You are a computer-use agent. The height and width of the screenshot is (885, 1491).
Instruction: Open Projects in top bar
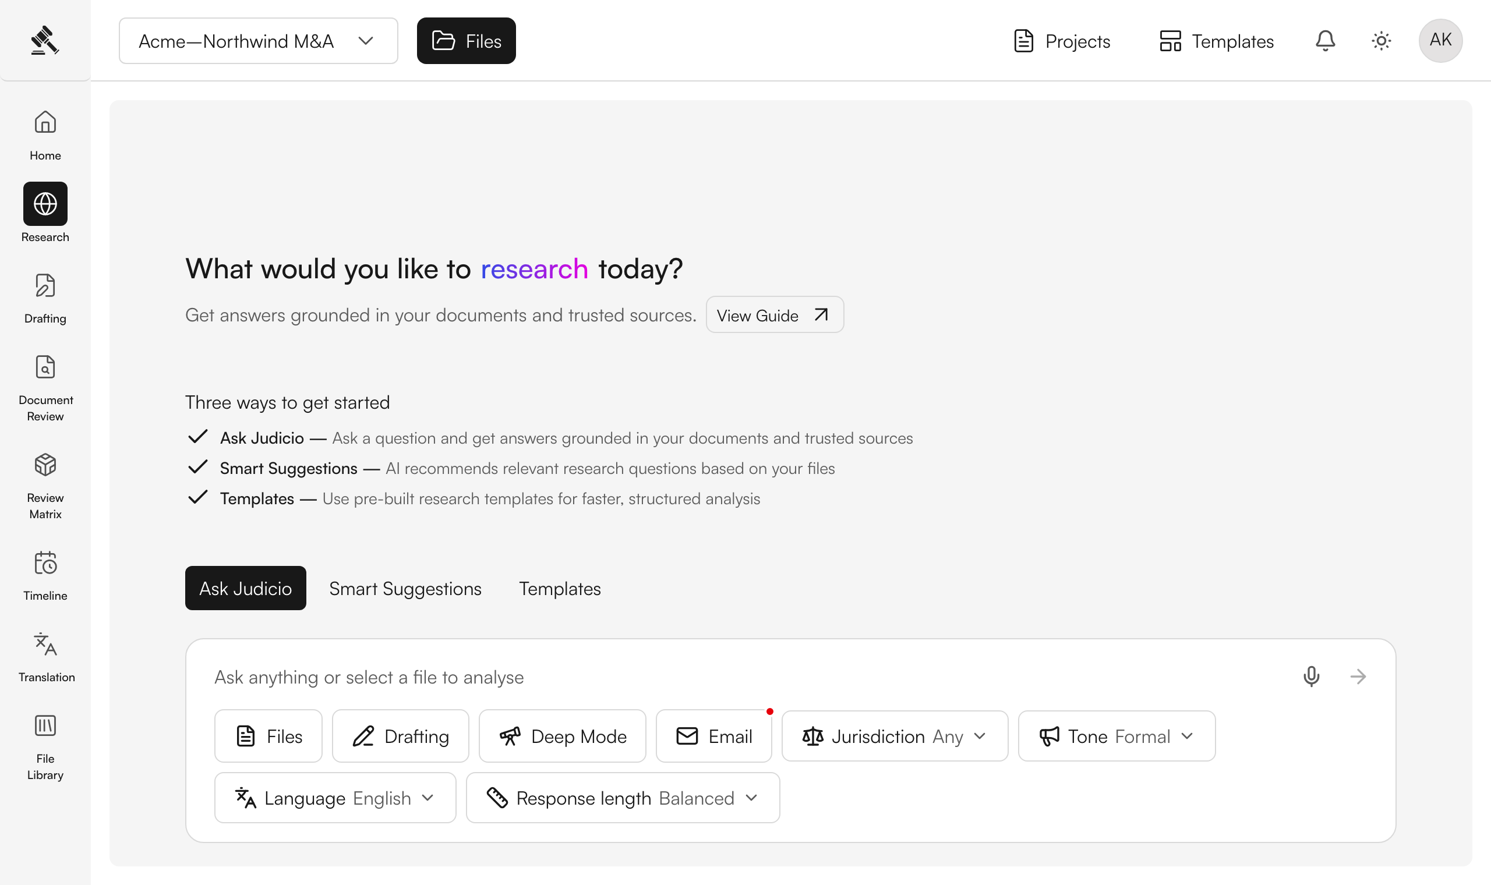point(1062,41)
